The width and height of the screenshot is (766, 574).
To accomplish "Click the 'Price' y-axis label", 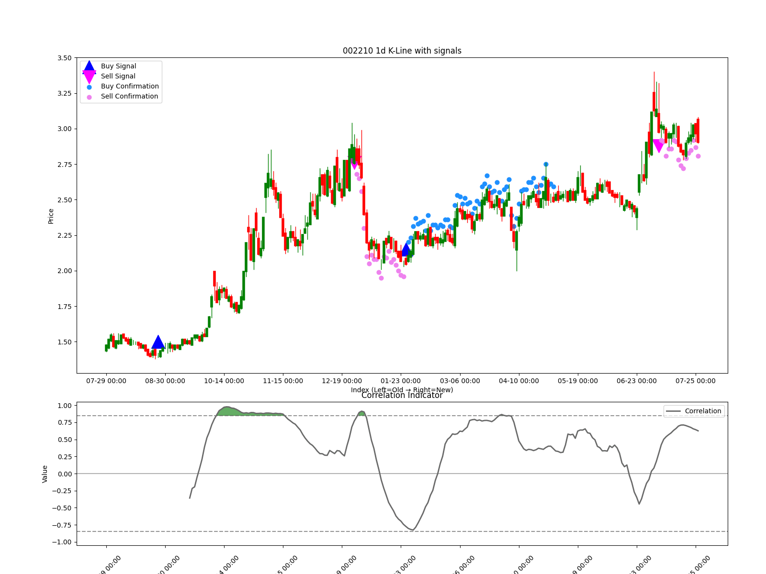I will [51, 216].
